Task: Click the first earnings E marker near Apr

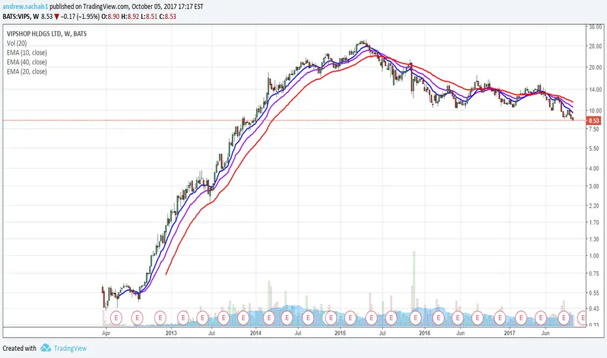Action: coord(116,318)
